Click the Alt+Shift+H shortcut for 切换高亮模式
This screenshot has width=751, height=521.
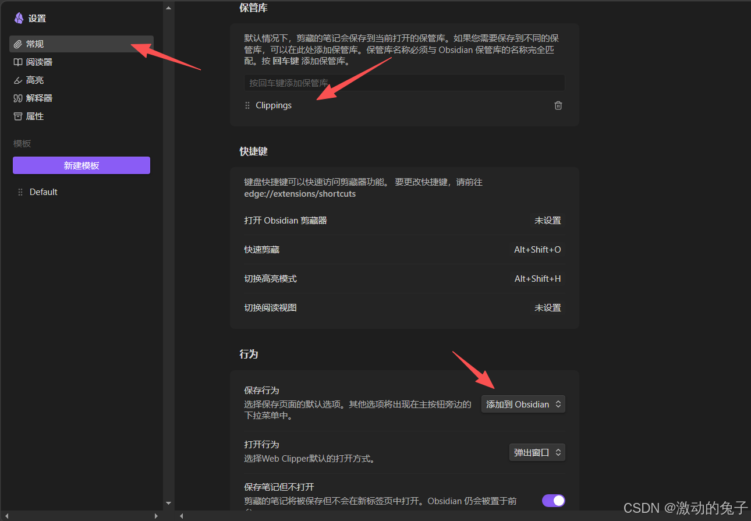point(537,279)
